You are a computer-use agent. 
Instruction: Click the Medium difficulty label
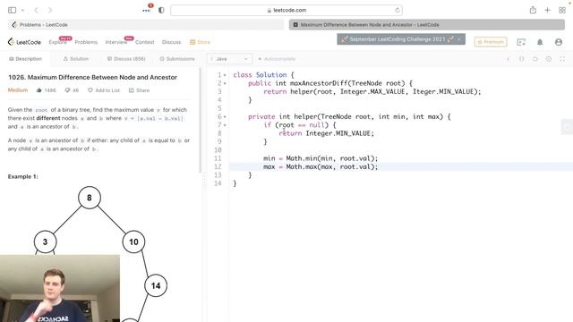tap(18, 90)
